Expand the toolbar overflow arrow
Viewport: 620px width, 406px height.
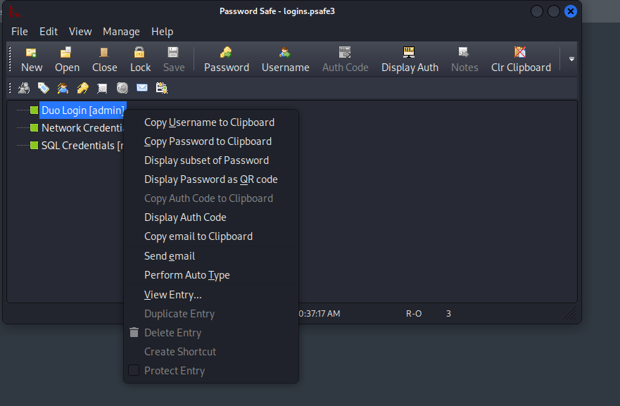click(571, 59)
